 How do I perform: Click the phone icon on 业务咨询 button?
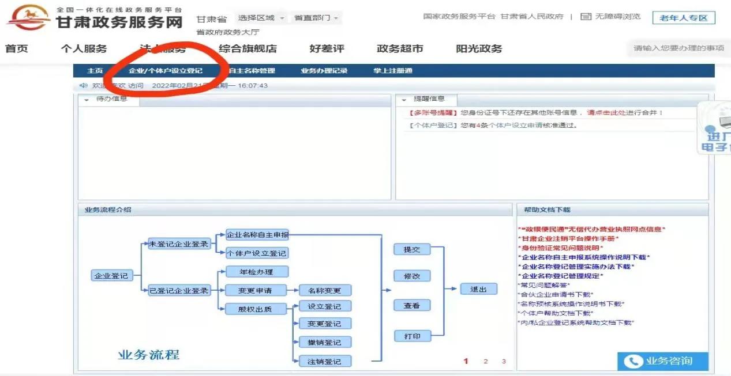click(633, 362)
